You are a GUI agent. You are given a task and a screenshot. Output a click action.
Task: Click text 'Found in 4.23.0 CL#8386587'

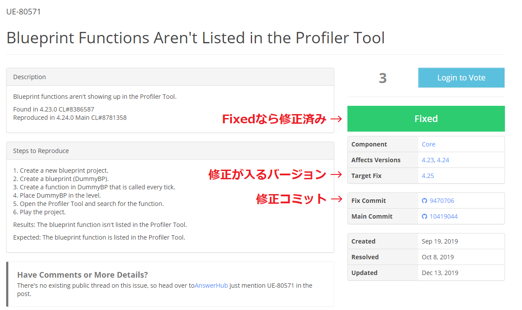tap(53, 109)
